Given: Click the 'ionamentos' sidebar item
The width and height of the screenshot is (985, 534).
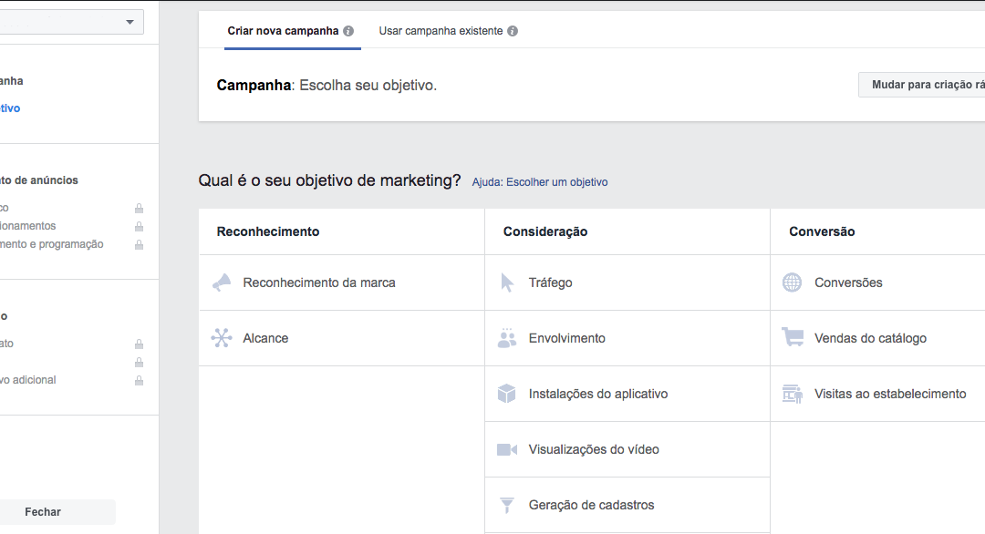Looking at the screenshot, I should [x=27, y=226].
